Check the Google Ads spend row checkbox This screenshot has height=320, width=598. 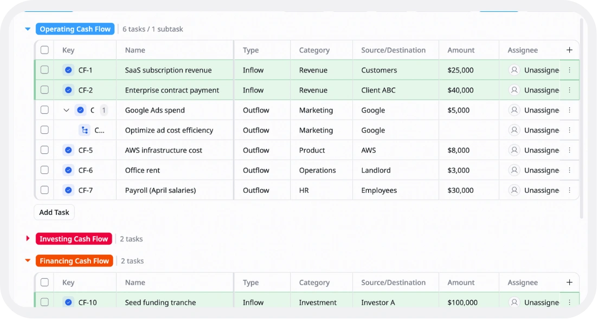coord(44,110)
